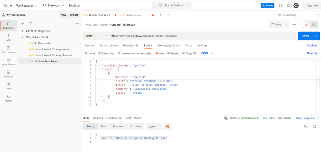This screenshot has width=321, height=152.
Task: Open the settings gear icon
Action: 281,5
